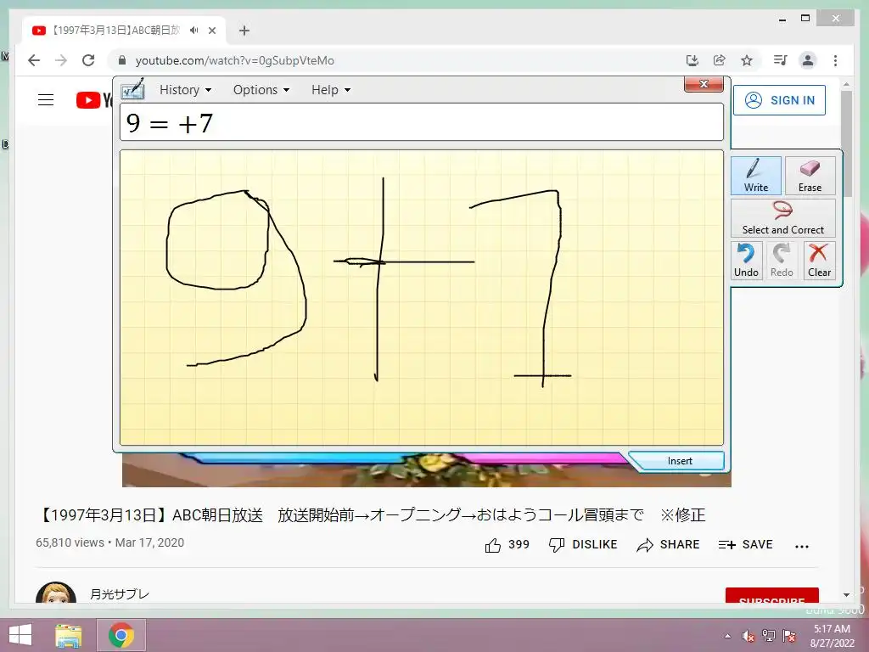
Task: Open the Windows Start button
Action: point(20,635)
